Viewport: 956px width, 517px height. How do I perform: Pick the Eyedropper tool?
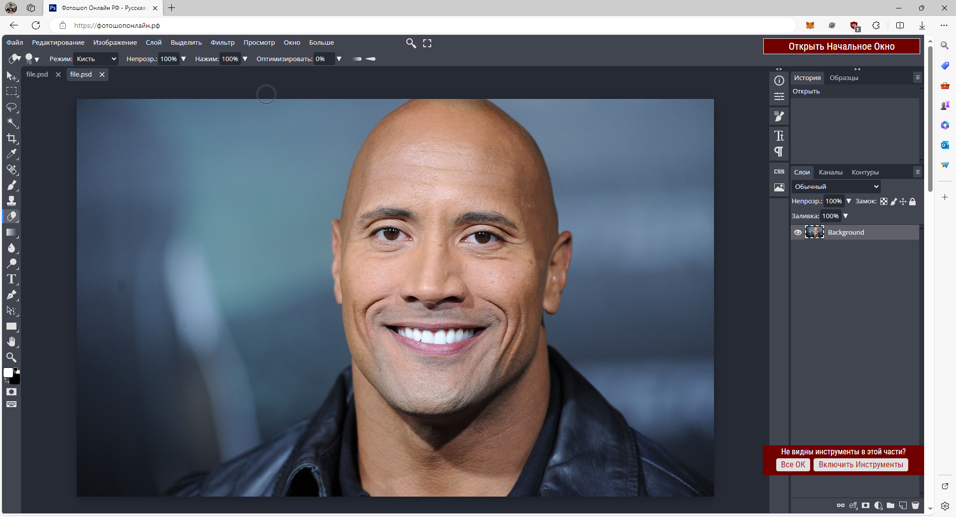12,154
